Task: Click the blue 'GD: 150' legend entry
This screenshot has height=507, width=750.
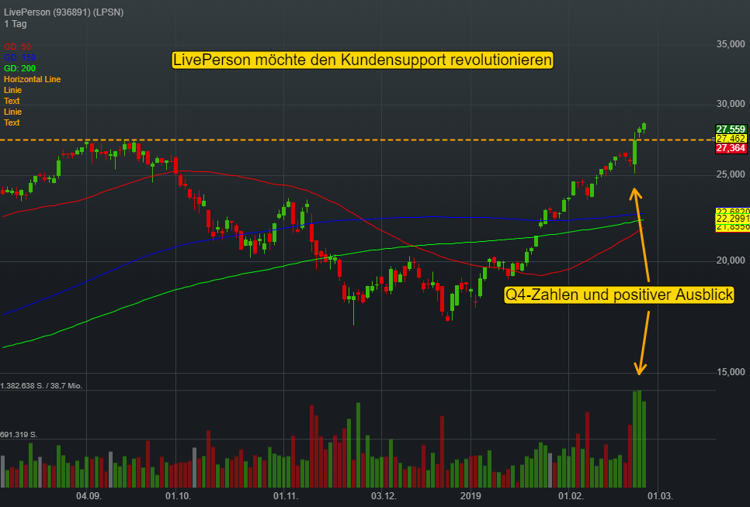Action: coord(19,58)
